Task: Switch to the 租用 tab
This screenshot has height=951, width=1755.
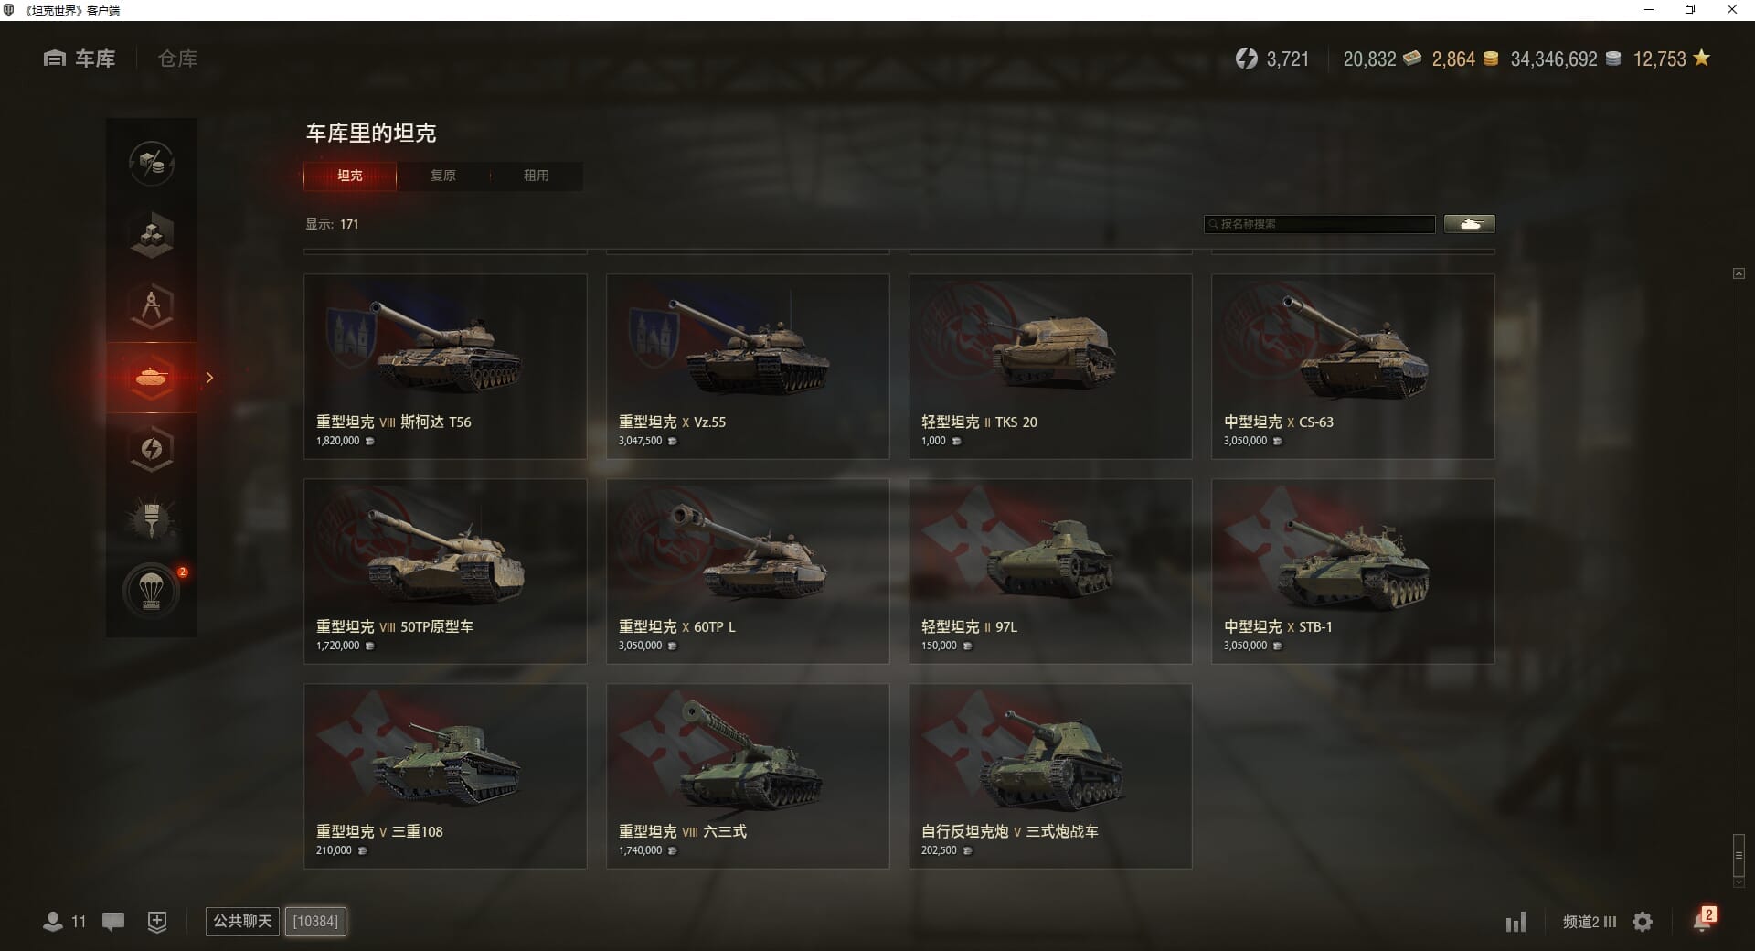Action: pyautogui.click(x=537, y=176)
